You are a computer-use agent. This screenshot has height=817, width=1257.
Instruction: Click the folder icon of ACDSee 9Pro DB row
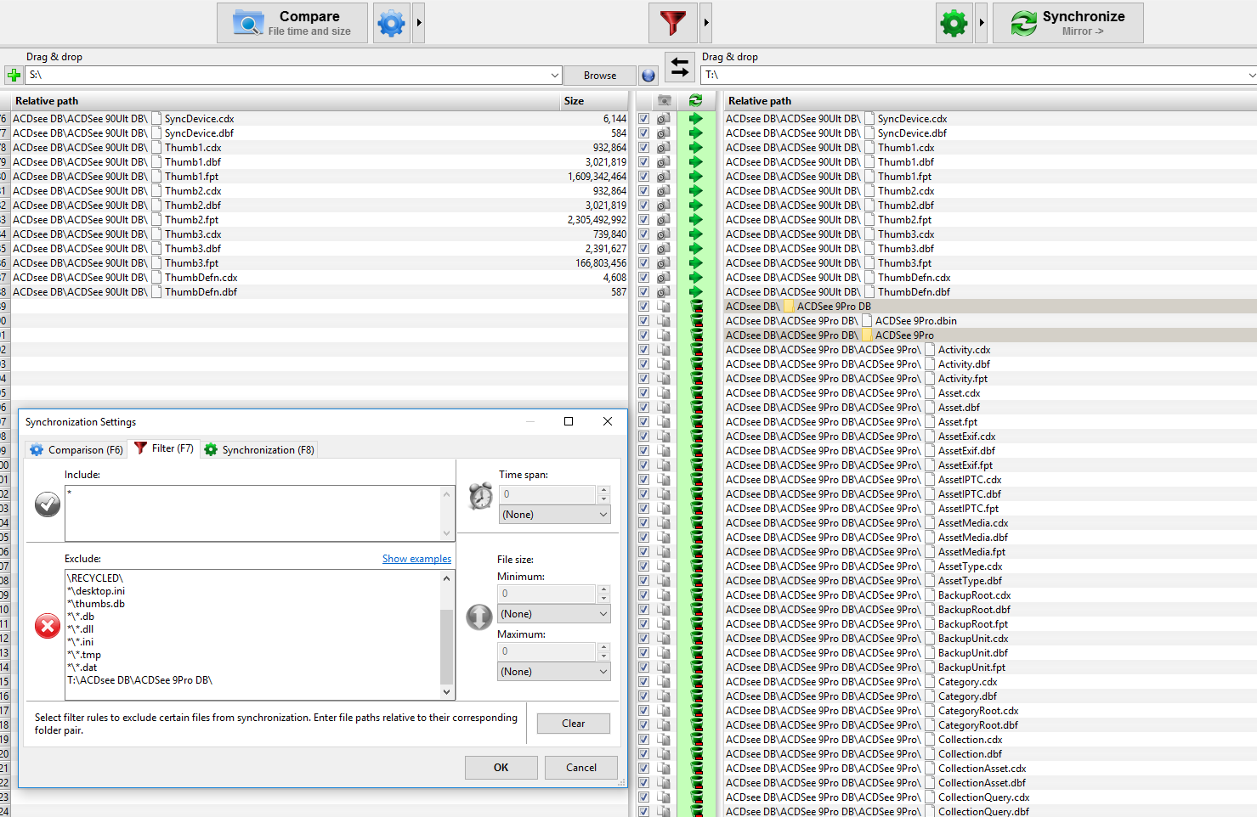789,307
